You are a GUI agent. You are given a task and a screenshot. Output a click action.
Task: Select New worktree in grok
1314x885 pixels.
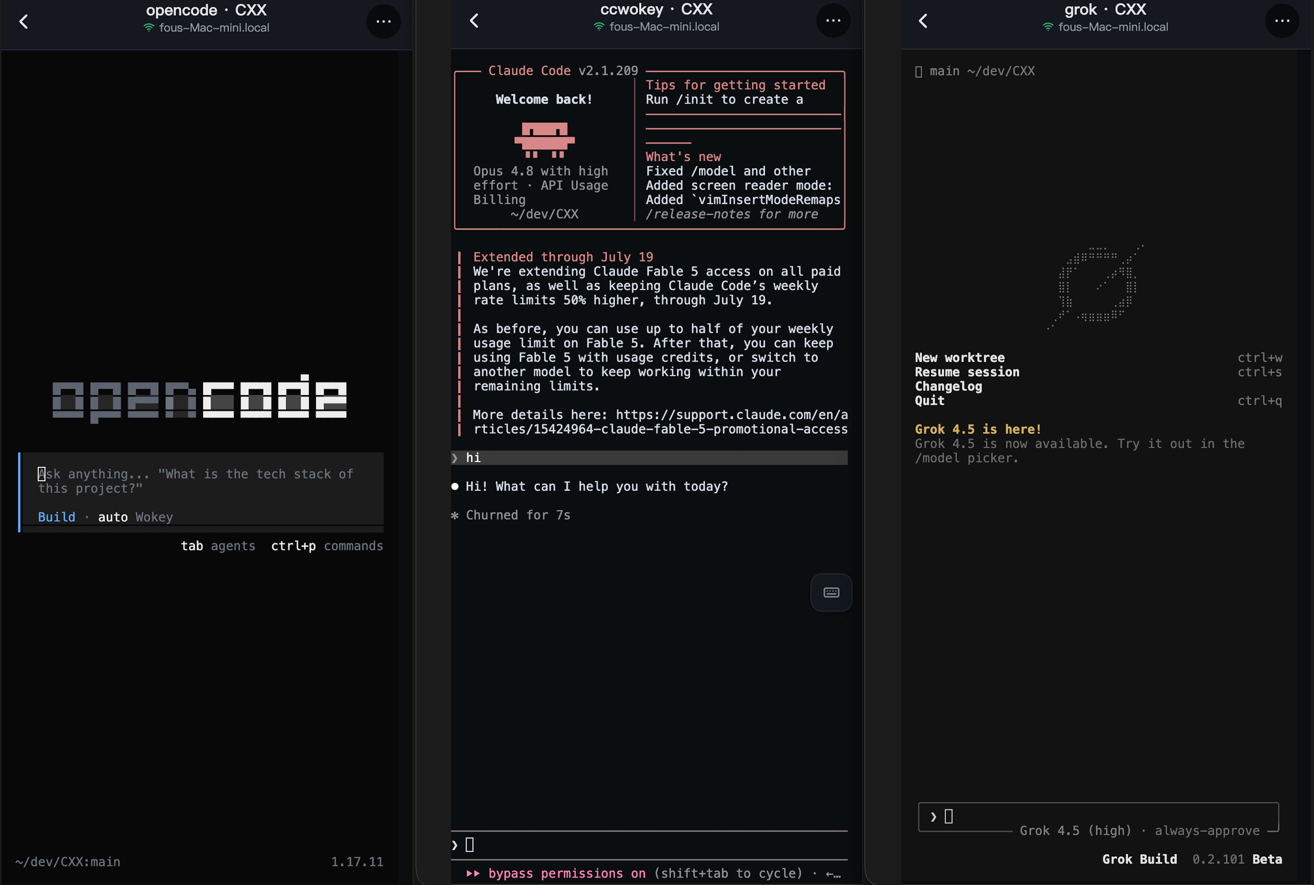(x=960, y=358)
